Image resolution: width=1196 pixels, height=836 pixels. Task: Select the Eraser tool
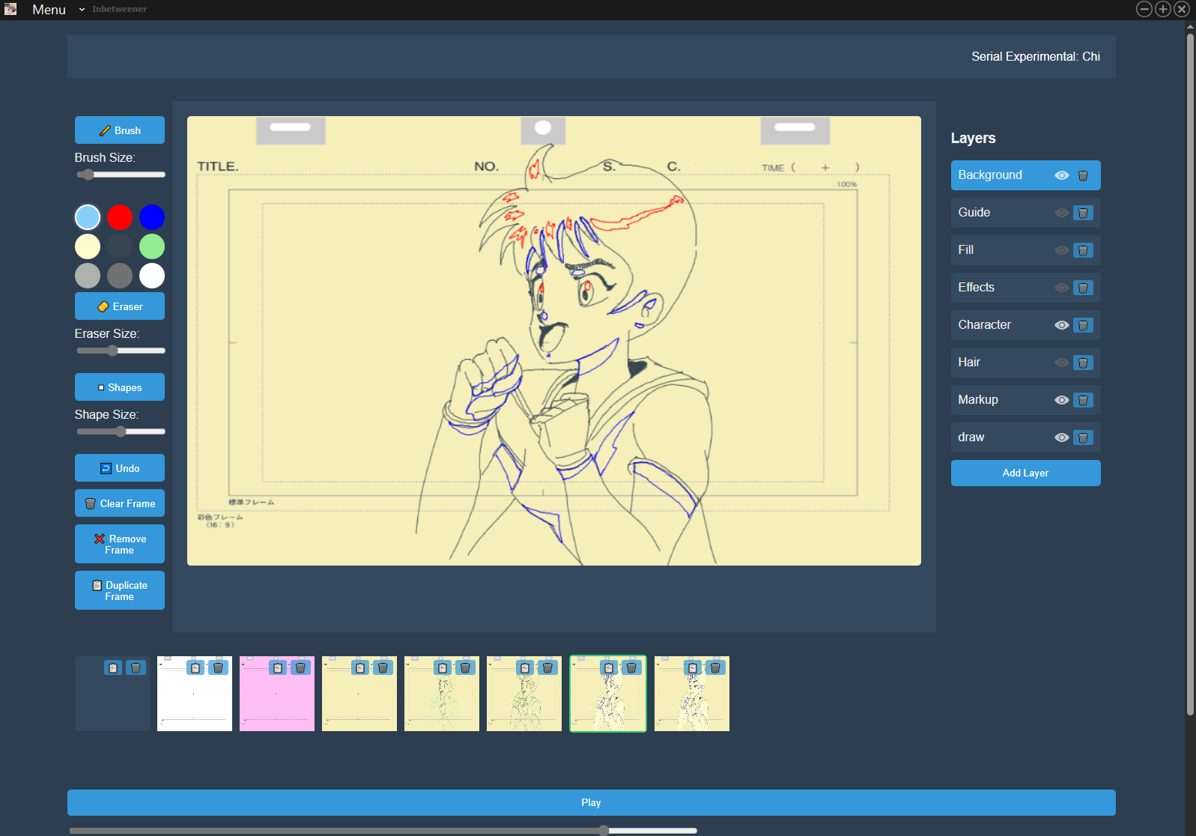click(120, 306)
